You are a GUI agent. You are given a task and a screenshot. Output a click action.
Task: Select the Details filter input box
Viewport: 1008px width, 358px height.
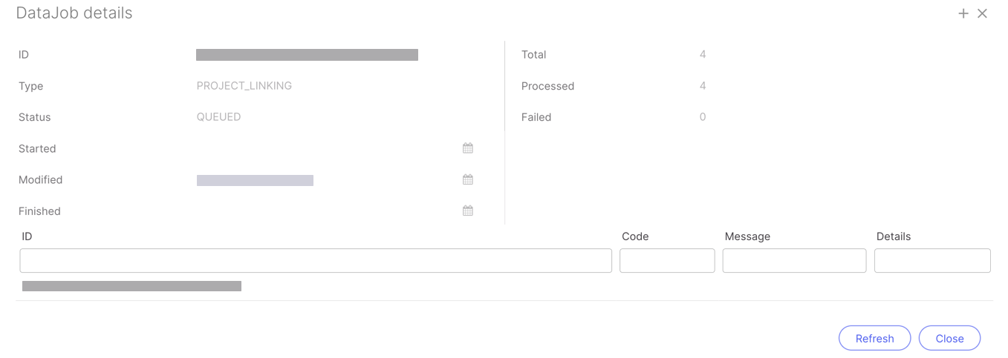(x=932, y=260)
